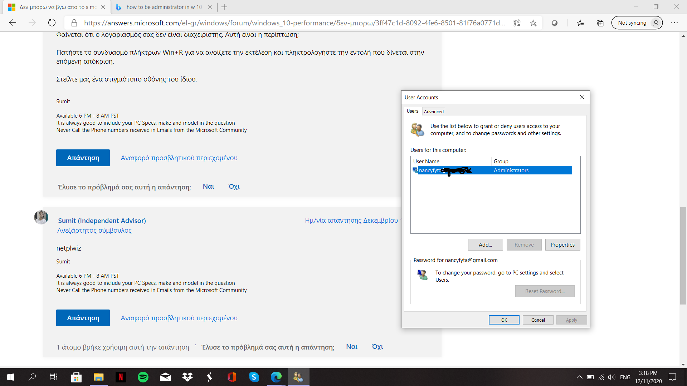
Task: Select the Users tab in User Accounts
Action: (413, 111)
